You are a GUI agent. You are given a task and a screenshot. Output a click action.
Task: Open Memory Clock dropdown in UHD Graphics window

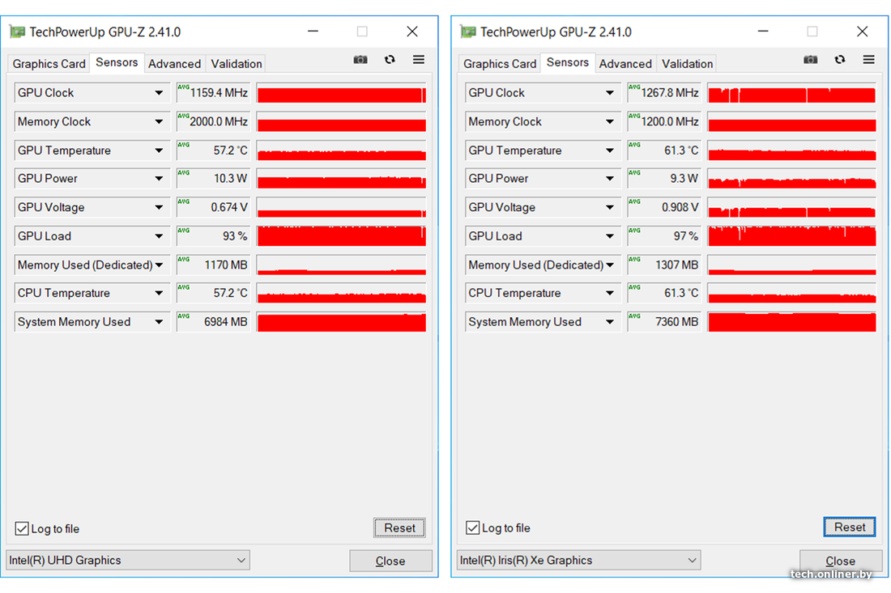click(x=92, y=121)
